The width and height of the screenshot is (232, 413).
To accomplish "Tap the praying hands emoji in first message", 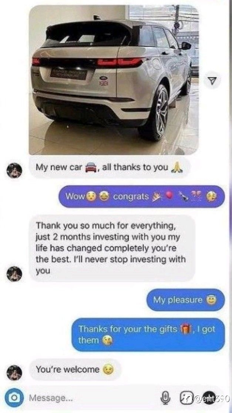I will click(x=176, y=167).
